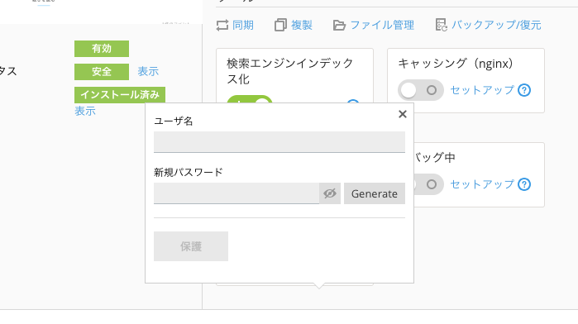Open ファイル管理 file manager link
Viewport: 578px width, 324px height.
coord(382,25)
